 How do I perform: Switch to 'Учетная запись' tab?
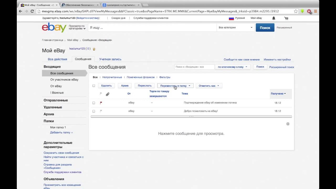pos(110,59)
